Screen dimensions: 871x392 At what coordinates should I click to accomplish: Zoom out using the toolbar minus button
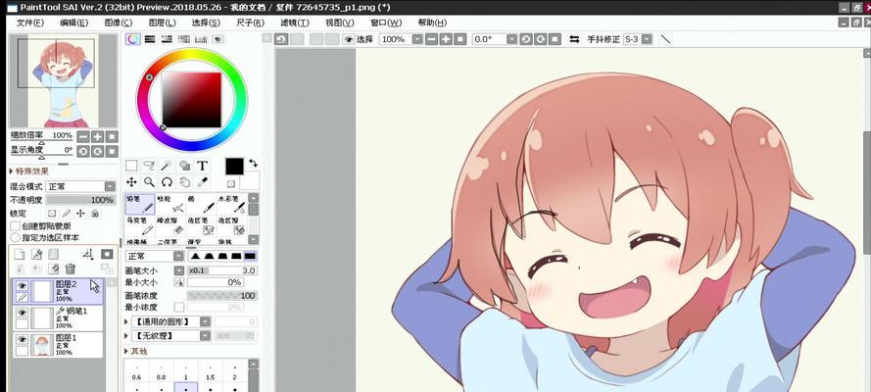(432, 39)
